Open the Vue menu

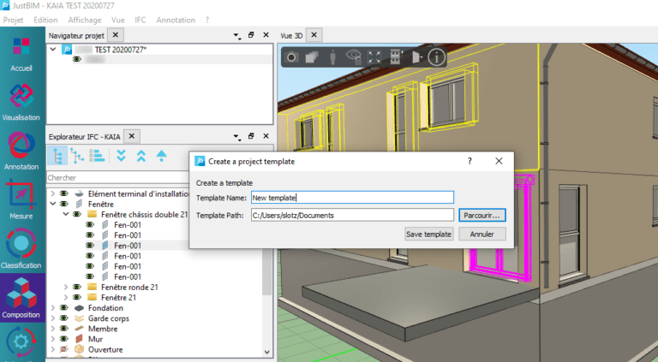pos(118,21)
